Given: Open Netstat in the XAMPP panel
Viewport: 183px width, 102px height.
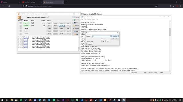Looking at the screenshot, I should [76, 20].
